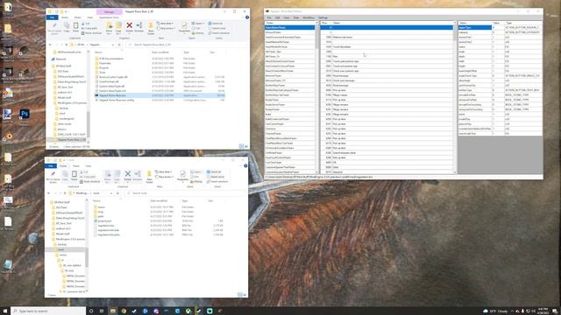
Task: Open the Photoshop desktop shortcut
Action: 24,116
